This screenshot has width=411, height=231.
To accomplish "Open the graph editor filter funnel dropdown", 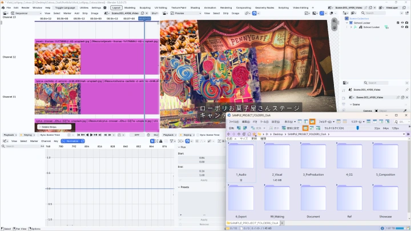I will [x=172, y=141].
